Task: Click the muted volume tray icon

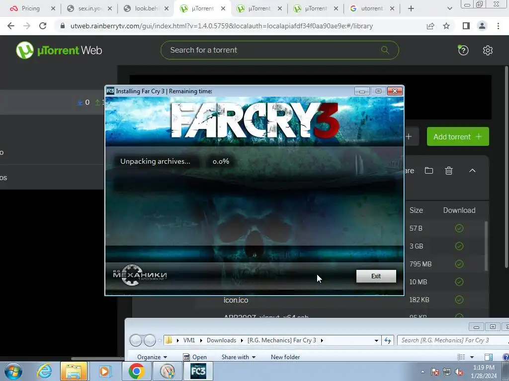Action: pos(459,372)
